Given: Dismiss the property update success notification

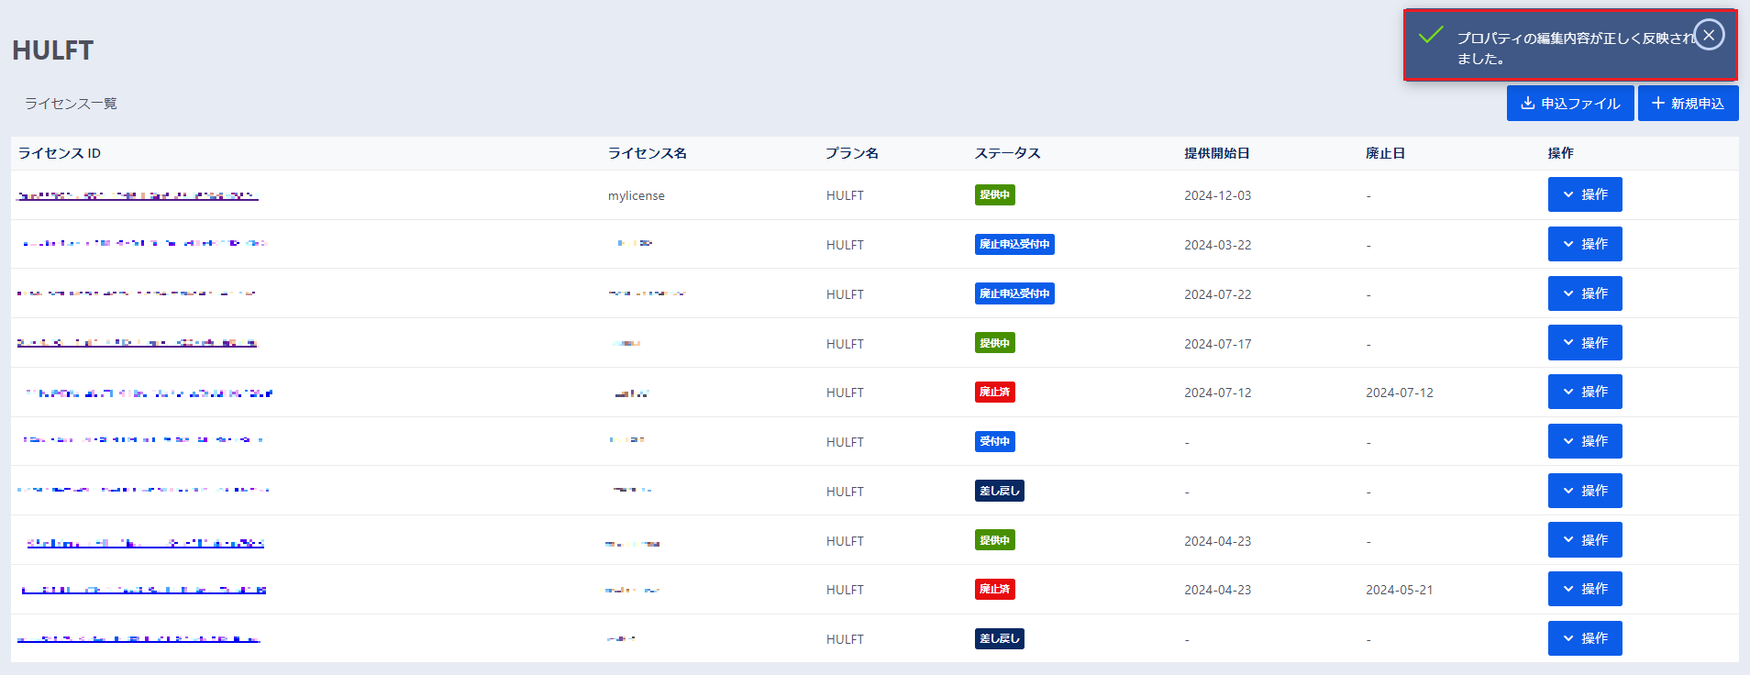Looking at the screenshot, I should (x=1708, y=35).
